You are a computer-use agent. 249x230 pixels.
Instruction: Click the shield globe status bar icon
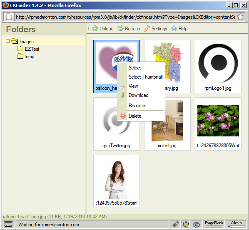(186, 224)
